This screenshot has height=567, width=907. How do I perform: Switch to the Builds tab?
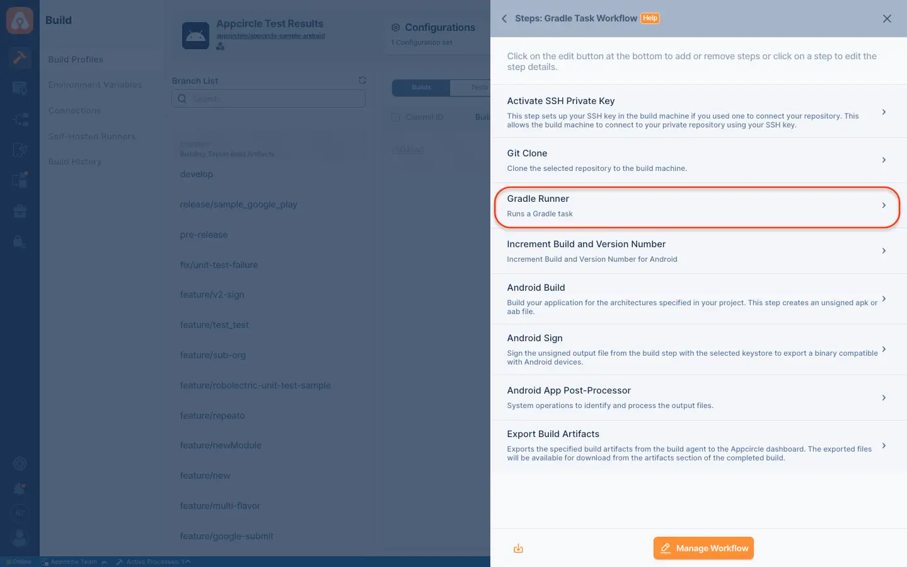tap(421, 88)
